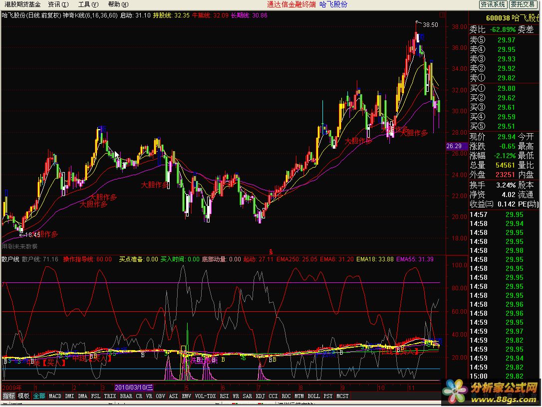542x407 pixels.
Task: Click the 资讯系统 button
Action: (493, 4)
